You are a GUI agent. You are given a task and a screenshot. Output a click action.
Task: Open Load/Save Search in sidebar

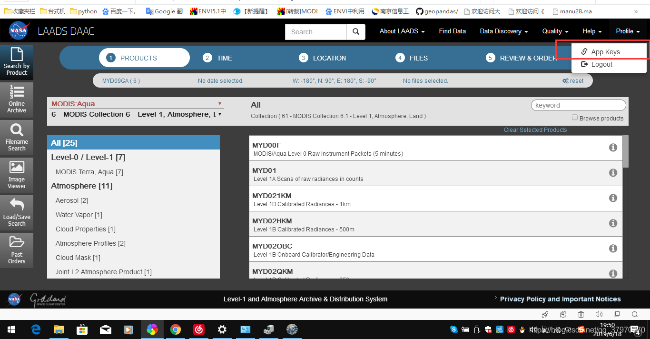click(17, 212)
